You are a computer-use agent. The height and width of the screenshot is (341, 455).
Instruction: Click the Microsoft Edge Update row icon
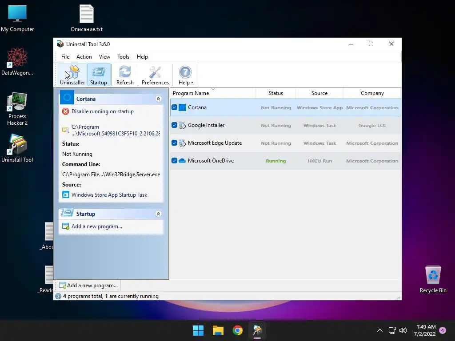point(182,143)
